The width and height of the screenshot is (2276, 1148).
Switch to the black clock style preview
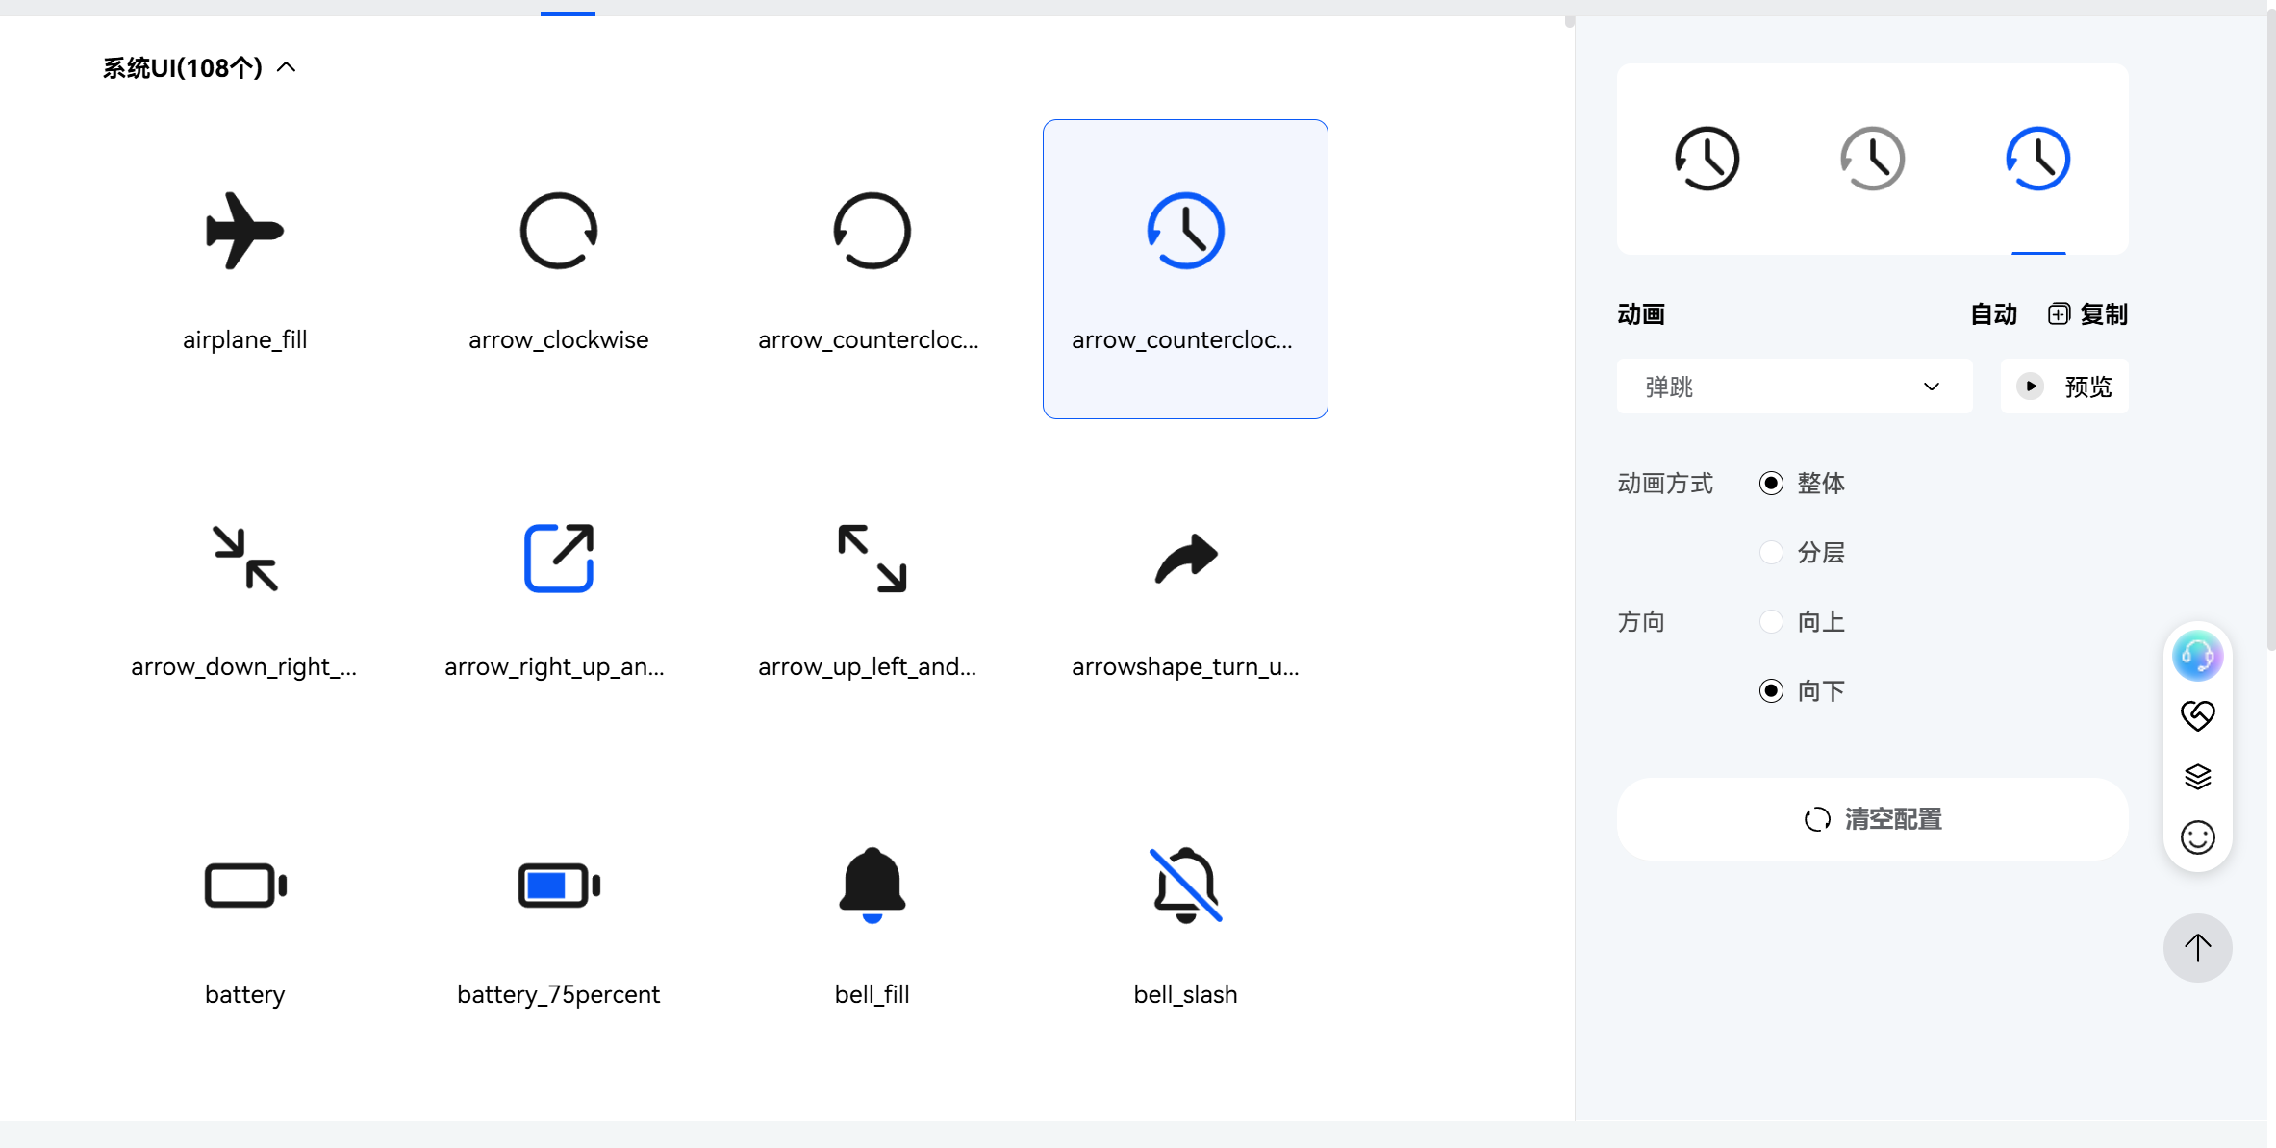(x=1707, y=159)
